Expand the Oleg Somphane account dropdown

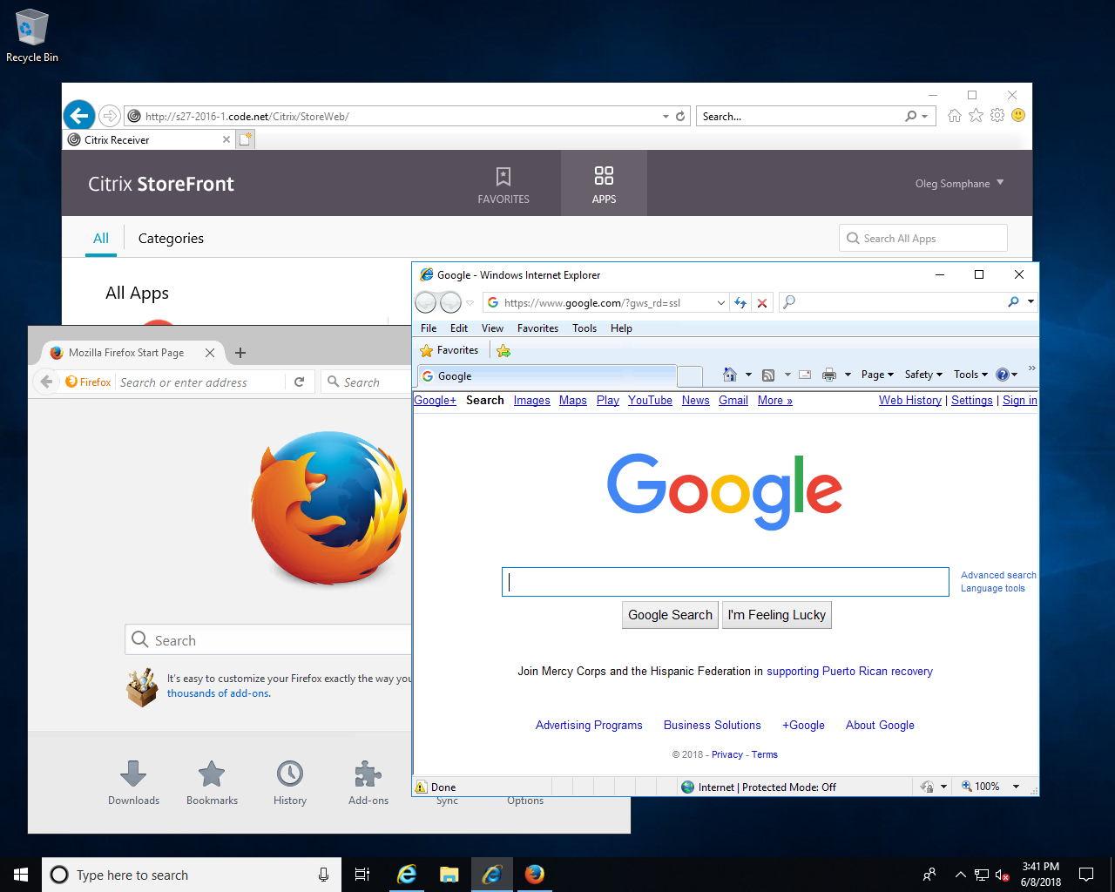point(959,183)
